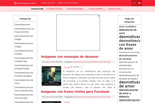
Task: Follow the Amor verdadero ad link
Action: (x=97, y=9)
